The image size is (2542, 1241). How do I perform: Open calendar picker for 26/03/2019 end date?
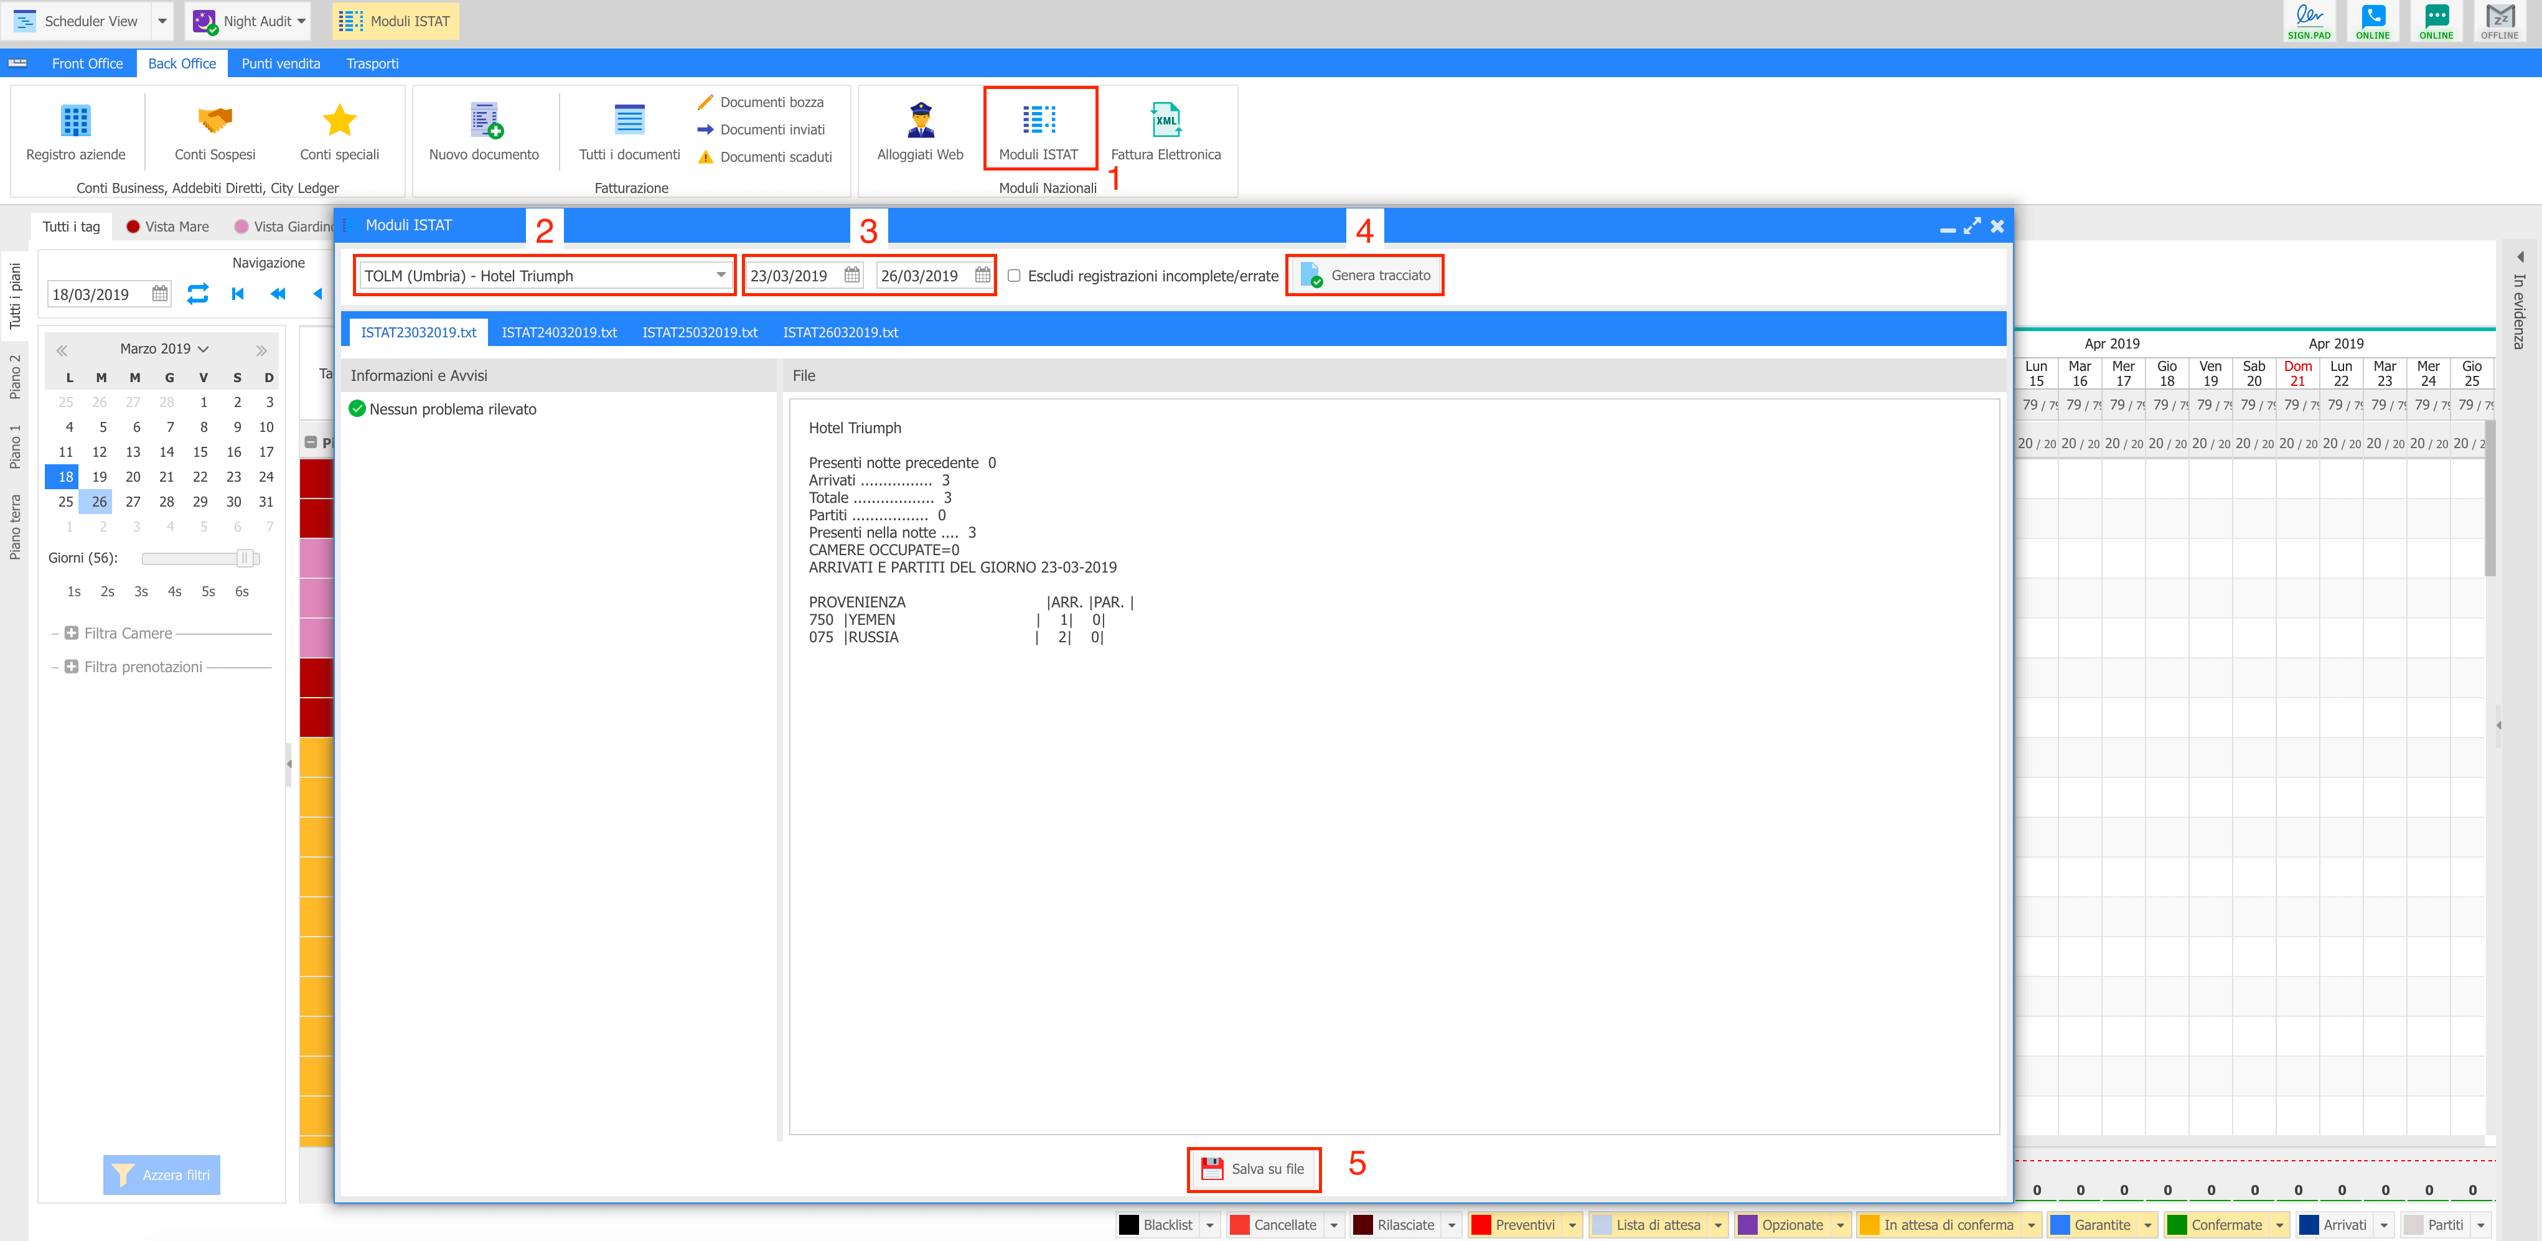pyautogui.click(x=983, y=275)
